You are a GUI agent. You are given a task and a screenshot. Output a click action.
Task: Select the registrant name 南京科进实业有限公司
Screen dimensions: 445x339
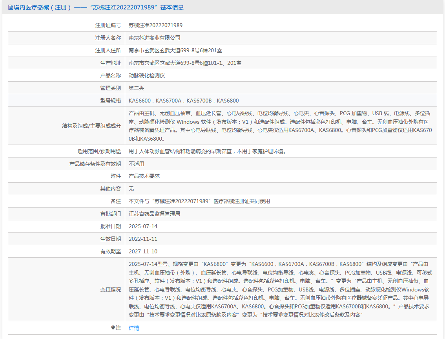(x=154, y=38)
